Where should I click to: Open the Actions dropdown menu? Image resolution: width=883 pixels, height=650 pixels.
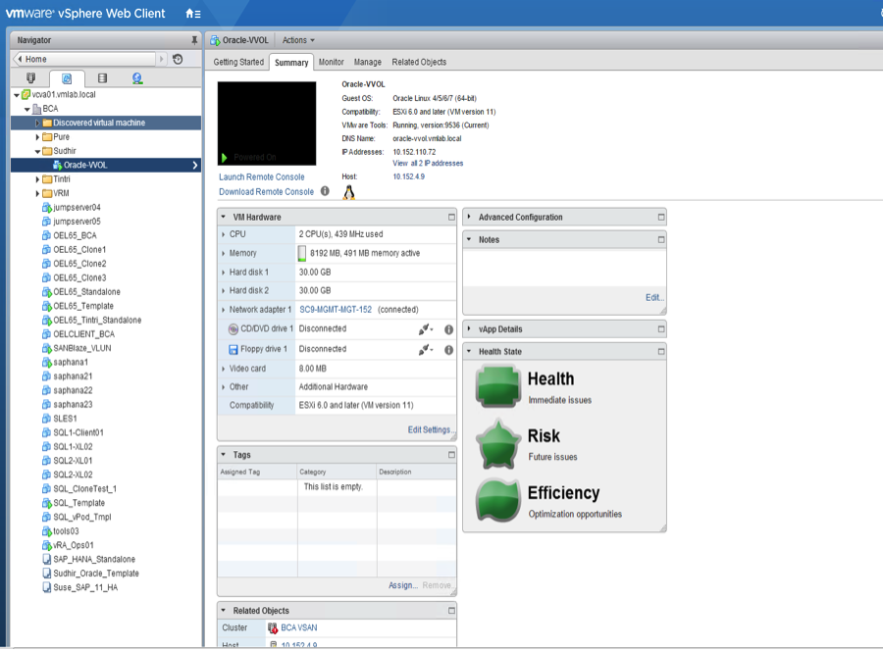[298, 40]
